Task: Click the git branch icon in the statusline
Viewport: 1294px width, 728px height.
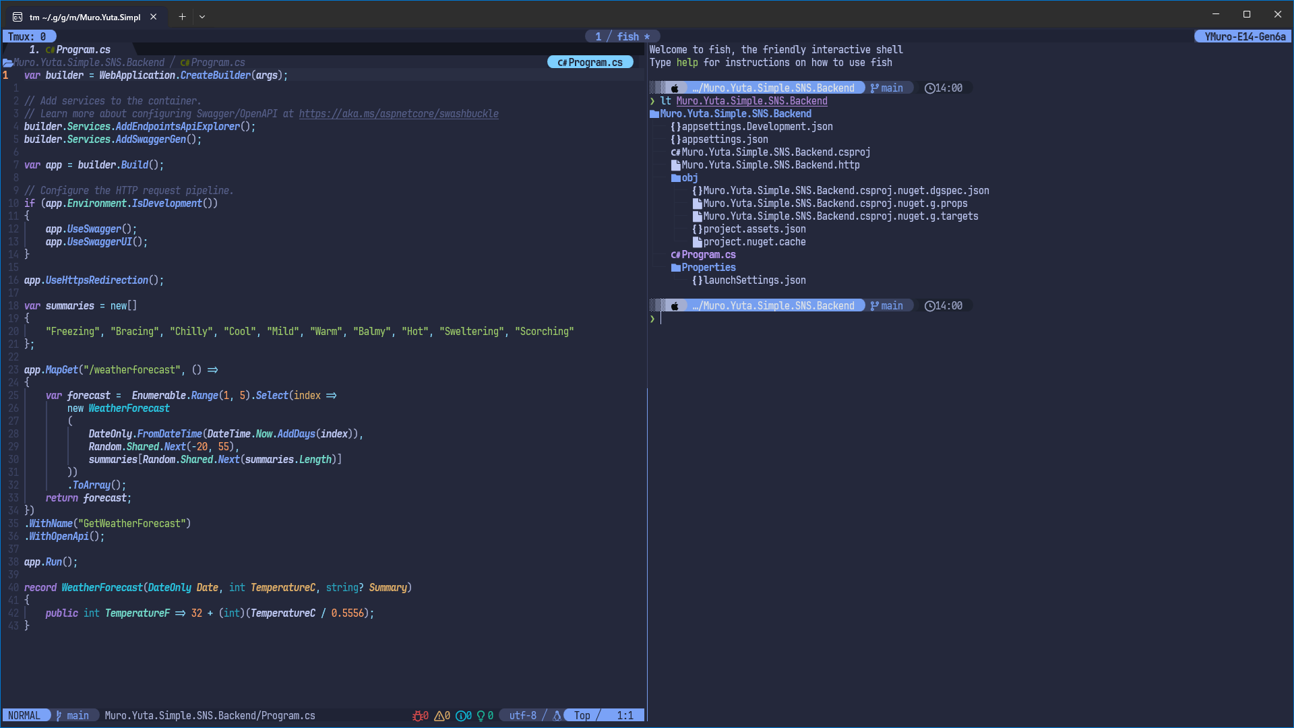Action: click(59, 715)
